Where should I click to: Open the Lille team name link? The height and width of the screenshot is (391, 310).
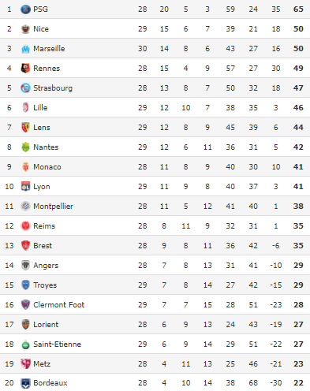(40, 108)
